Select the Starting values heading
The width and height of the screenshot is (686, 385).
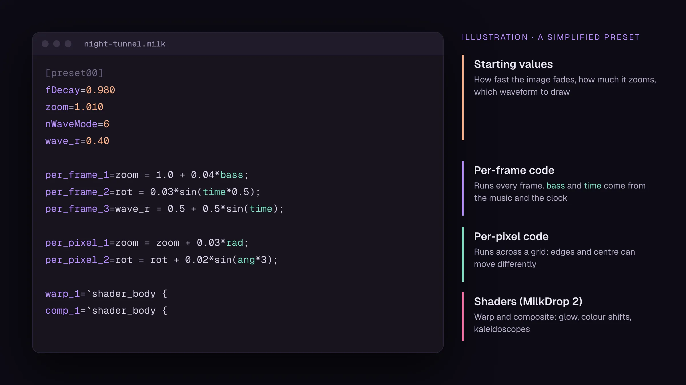[x=513, y=64]
